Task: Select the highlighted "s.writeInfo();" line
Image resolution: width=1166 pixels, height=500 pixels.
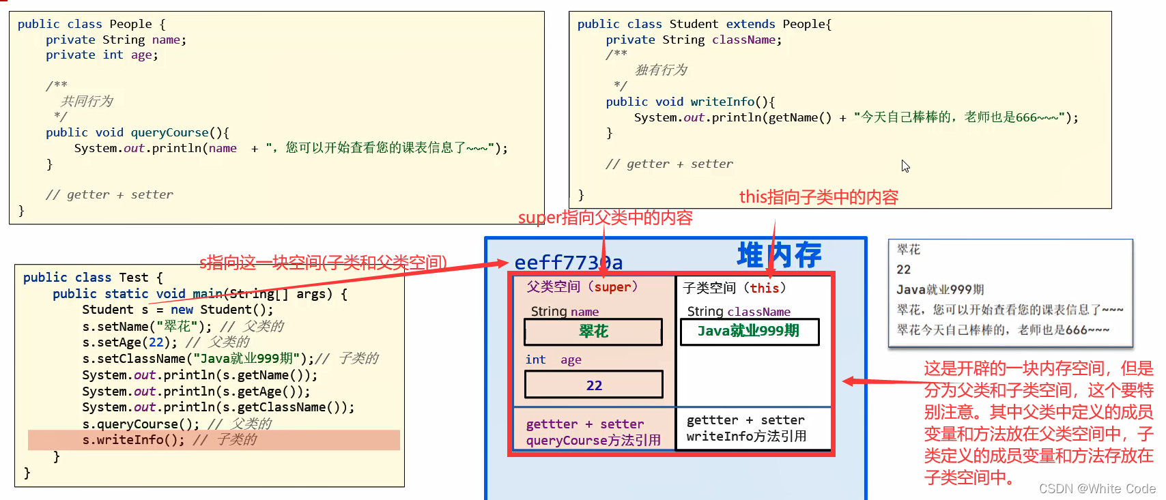Action: click(214, 440)
